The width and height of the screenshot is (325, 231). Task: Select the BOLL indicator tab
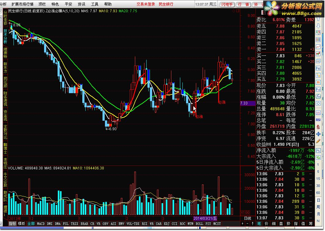click(x=200, y=224)
